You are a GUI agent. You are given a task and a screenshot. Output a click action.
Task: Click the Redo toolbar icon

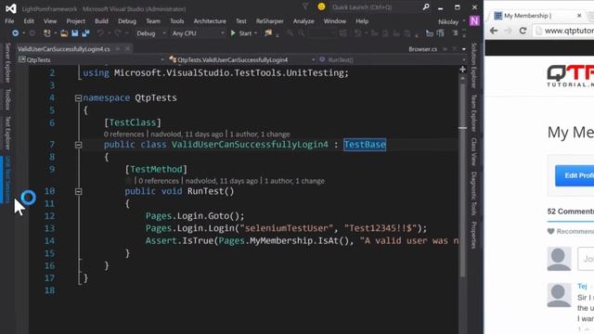coord(118,33)
